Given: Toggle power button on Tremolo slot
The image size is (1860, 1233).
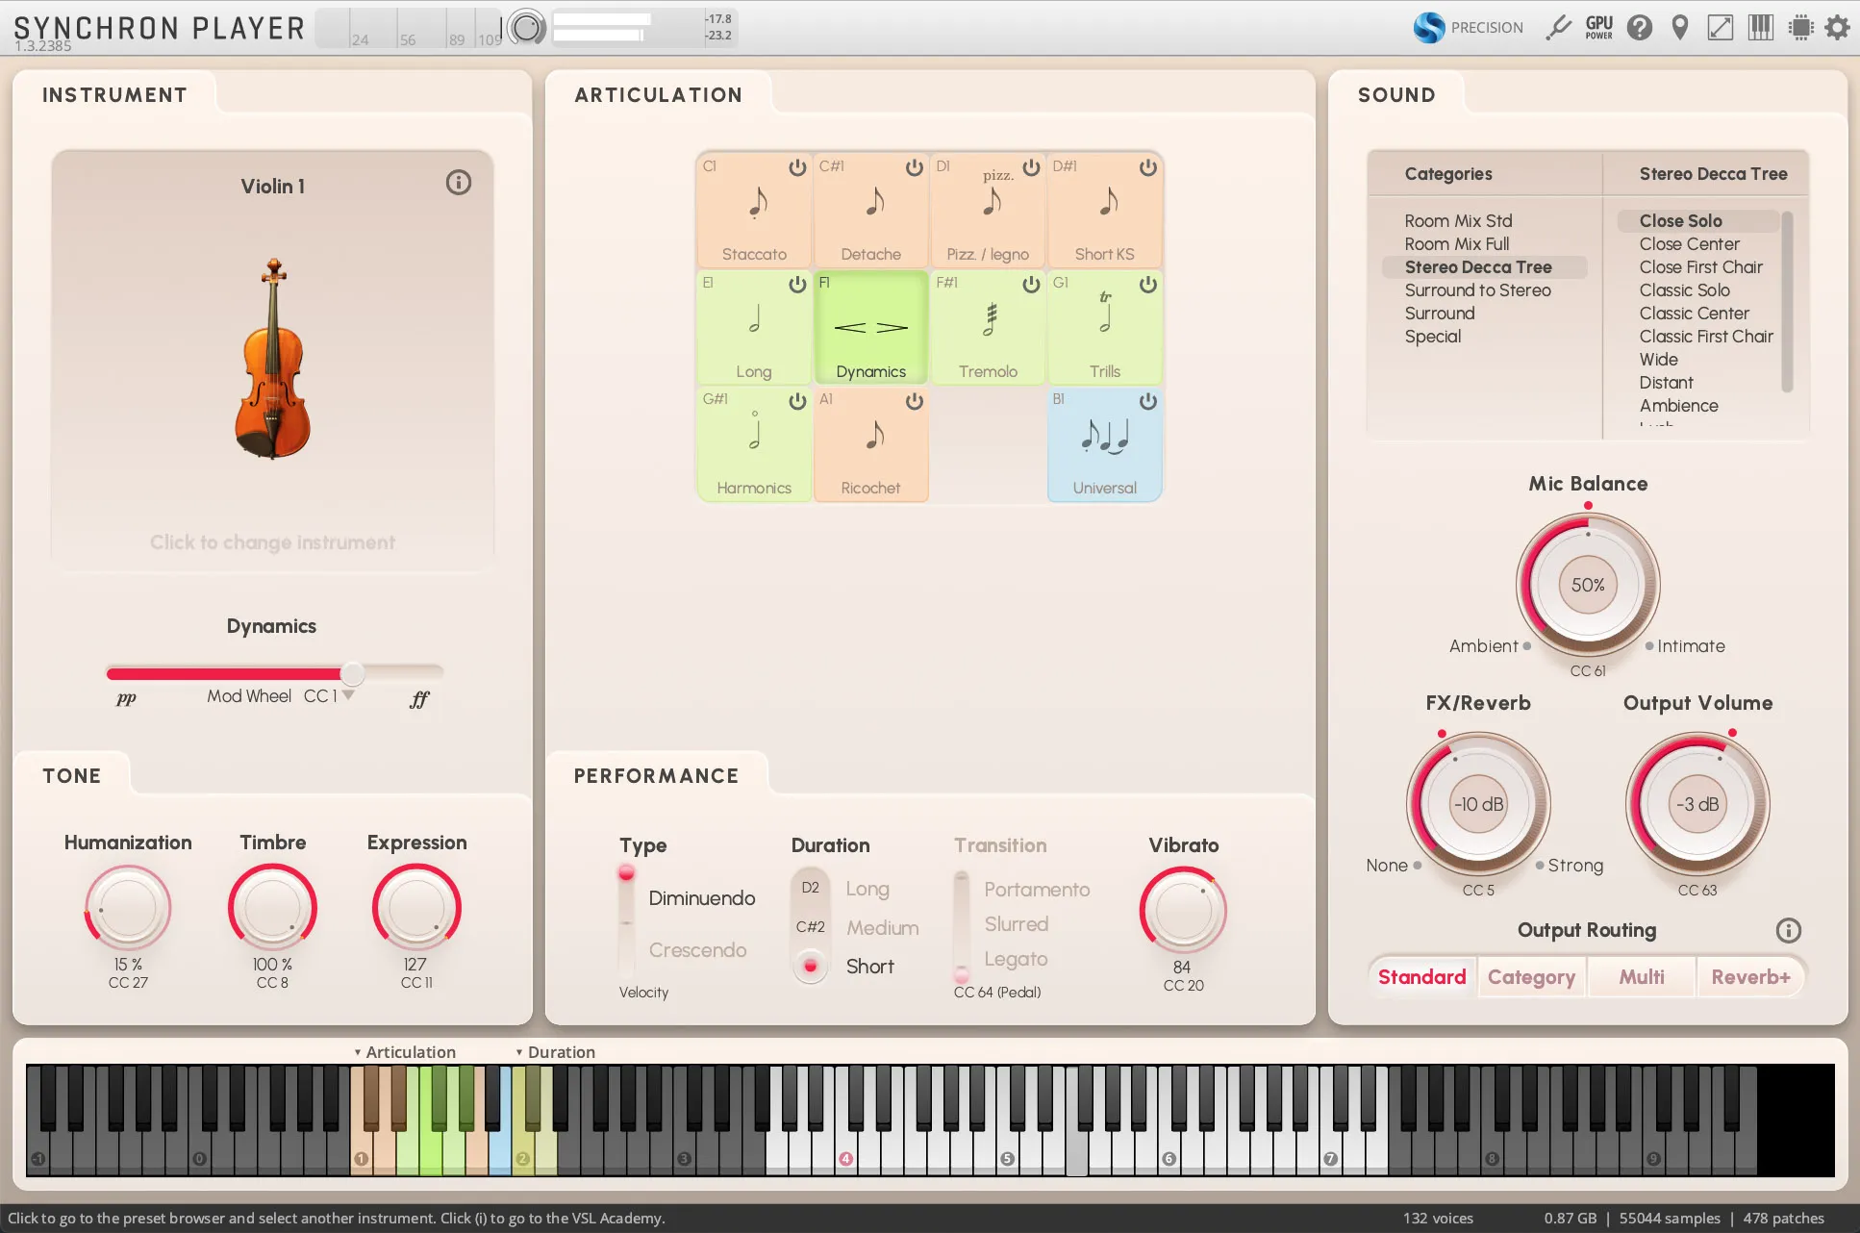Looking at the screenshot, I should click(x=1031, y=285).
